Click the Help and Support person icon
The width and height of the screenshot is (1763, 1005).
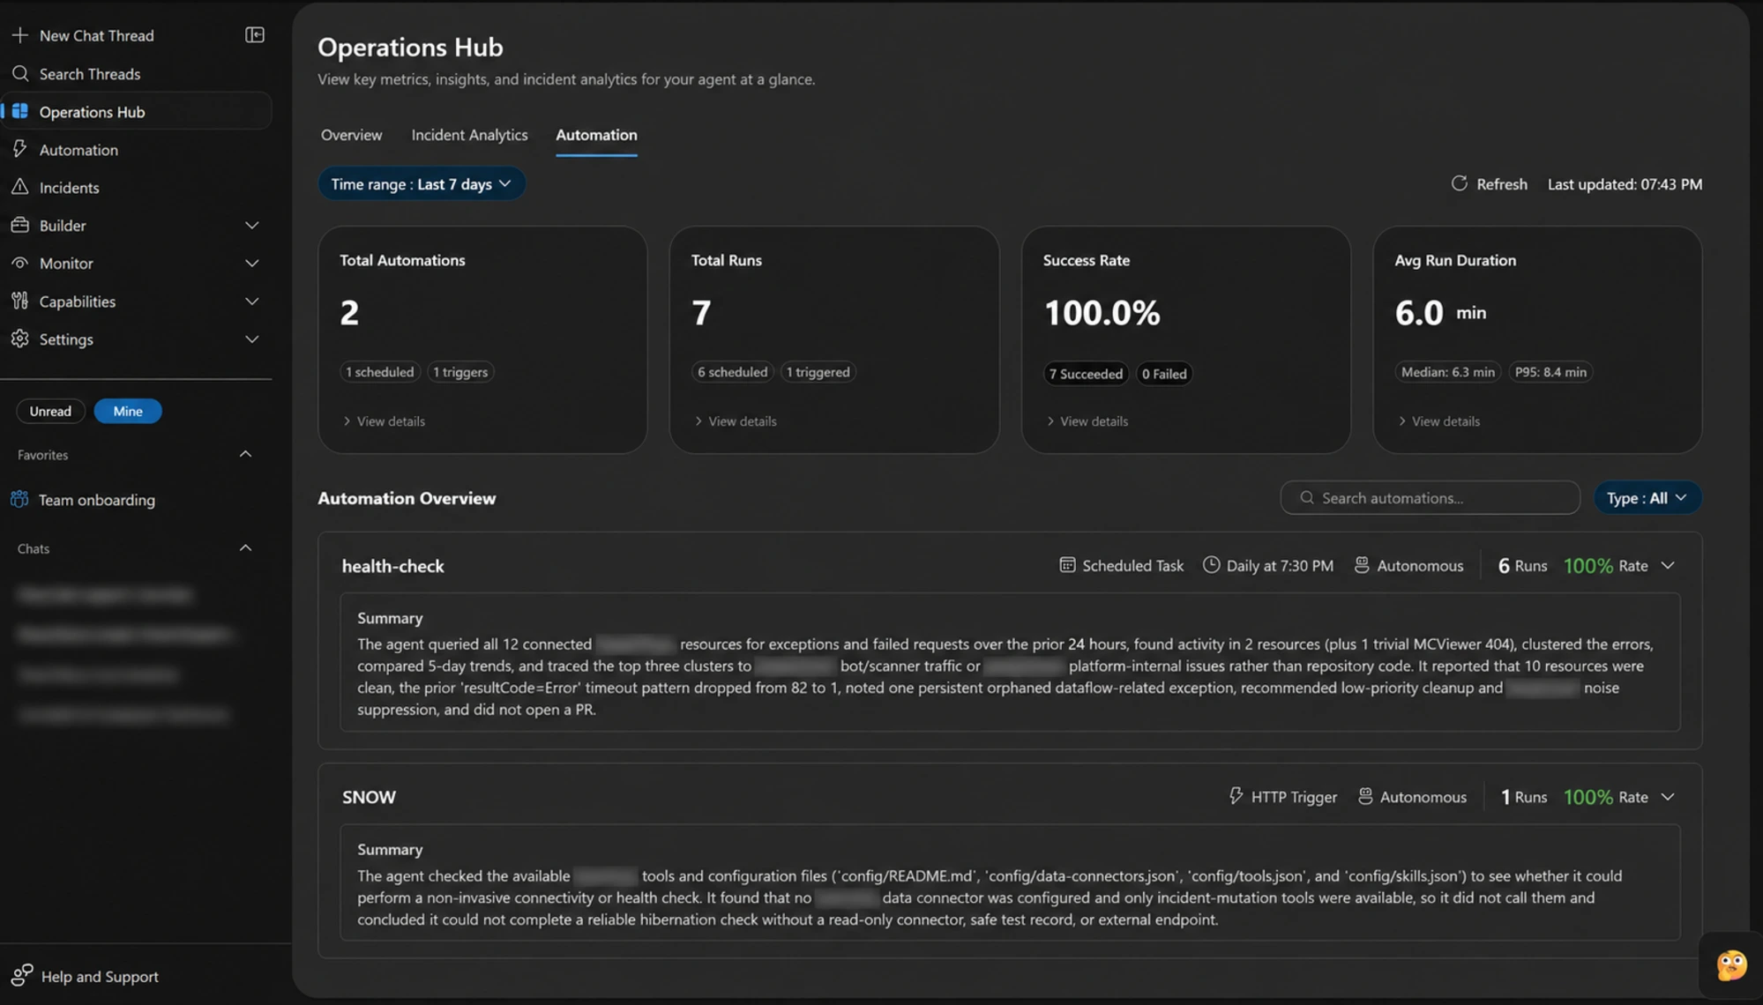point(21,975)
